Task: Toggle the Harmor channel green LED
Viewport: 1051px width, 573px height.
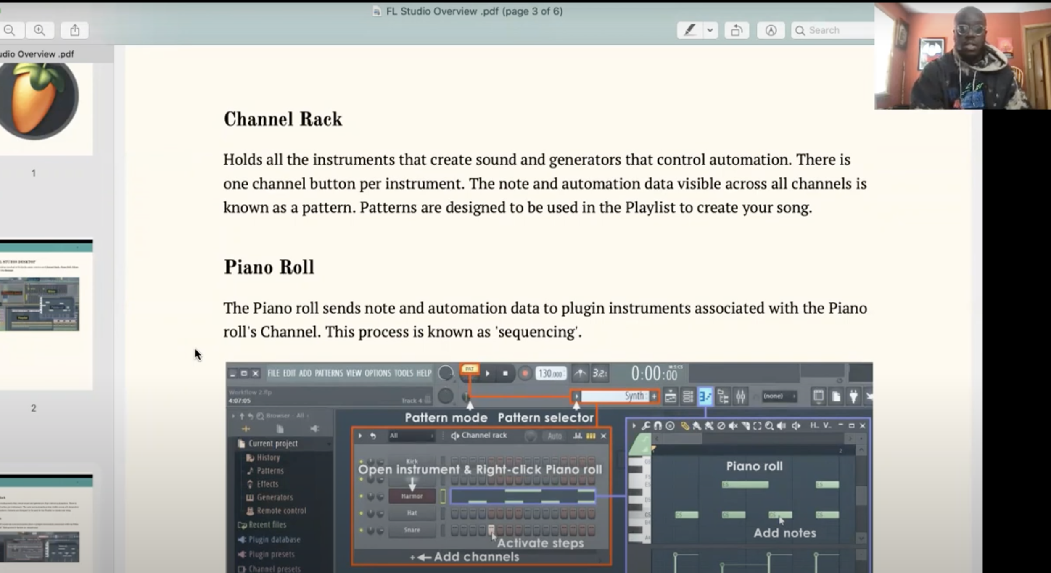Action: coord(361,496)
